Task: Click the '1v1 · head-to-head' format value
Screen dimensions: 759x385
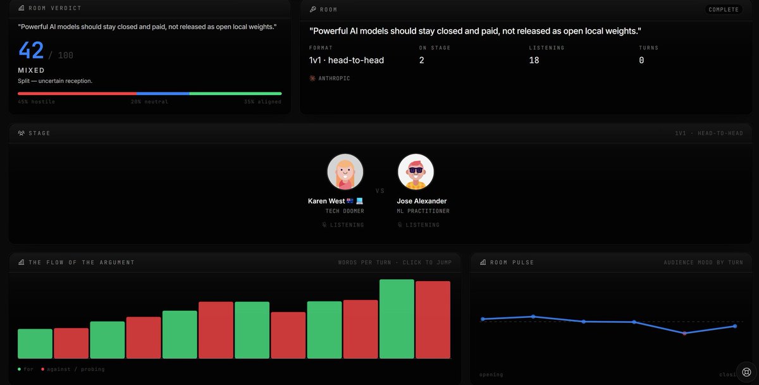Action: point(347,60)
